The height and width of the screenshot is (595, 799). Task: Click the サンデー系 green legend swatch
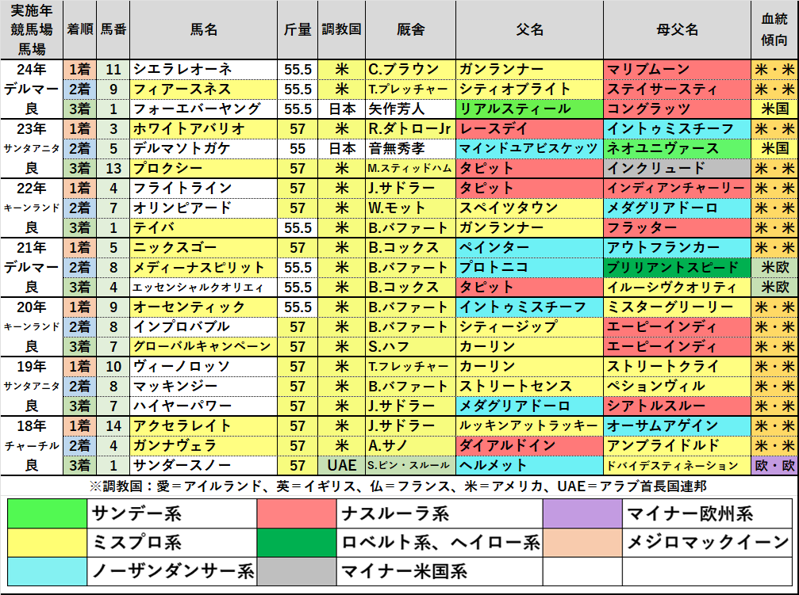(x=47, y=513)
